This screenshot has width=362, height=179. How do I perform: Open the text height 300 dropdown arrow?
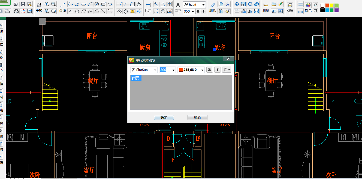(174, 70)
